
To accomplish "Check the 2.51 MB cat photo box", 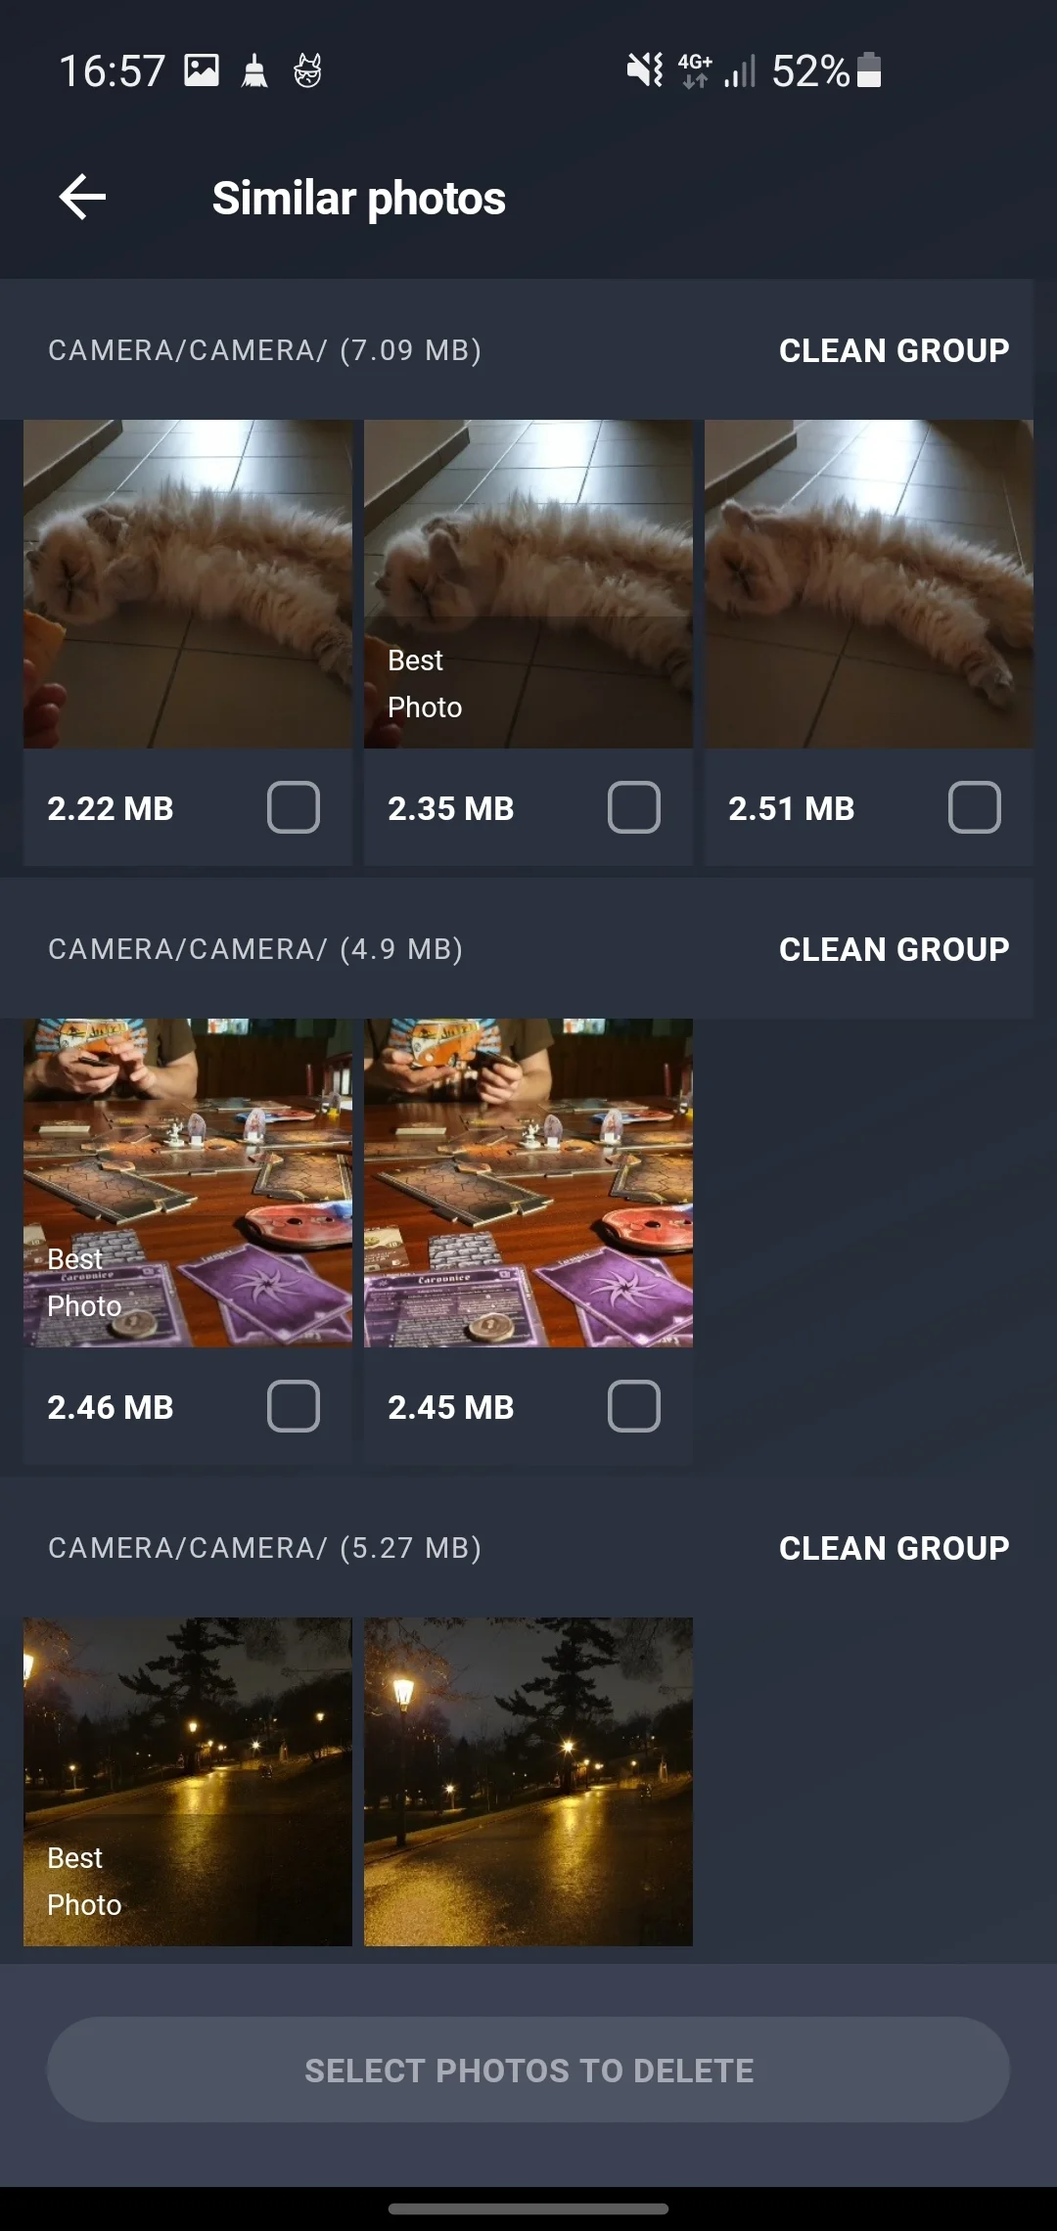I will 975,807.
